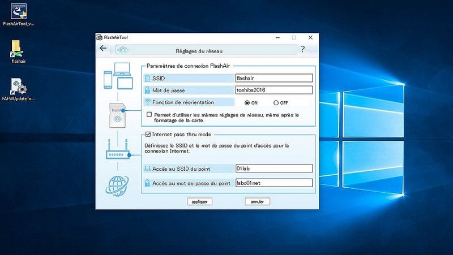Click lock icon beside Accès au mot de passe
The height and width of the screenshot is (255, 453).
coord(147,183)
